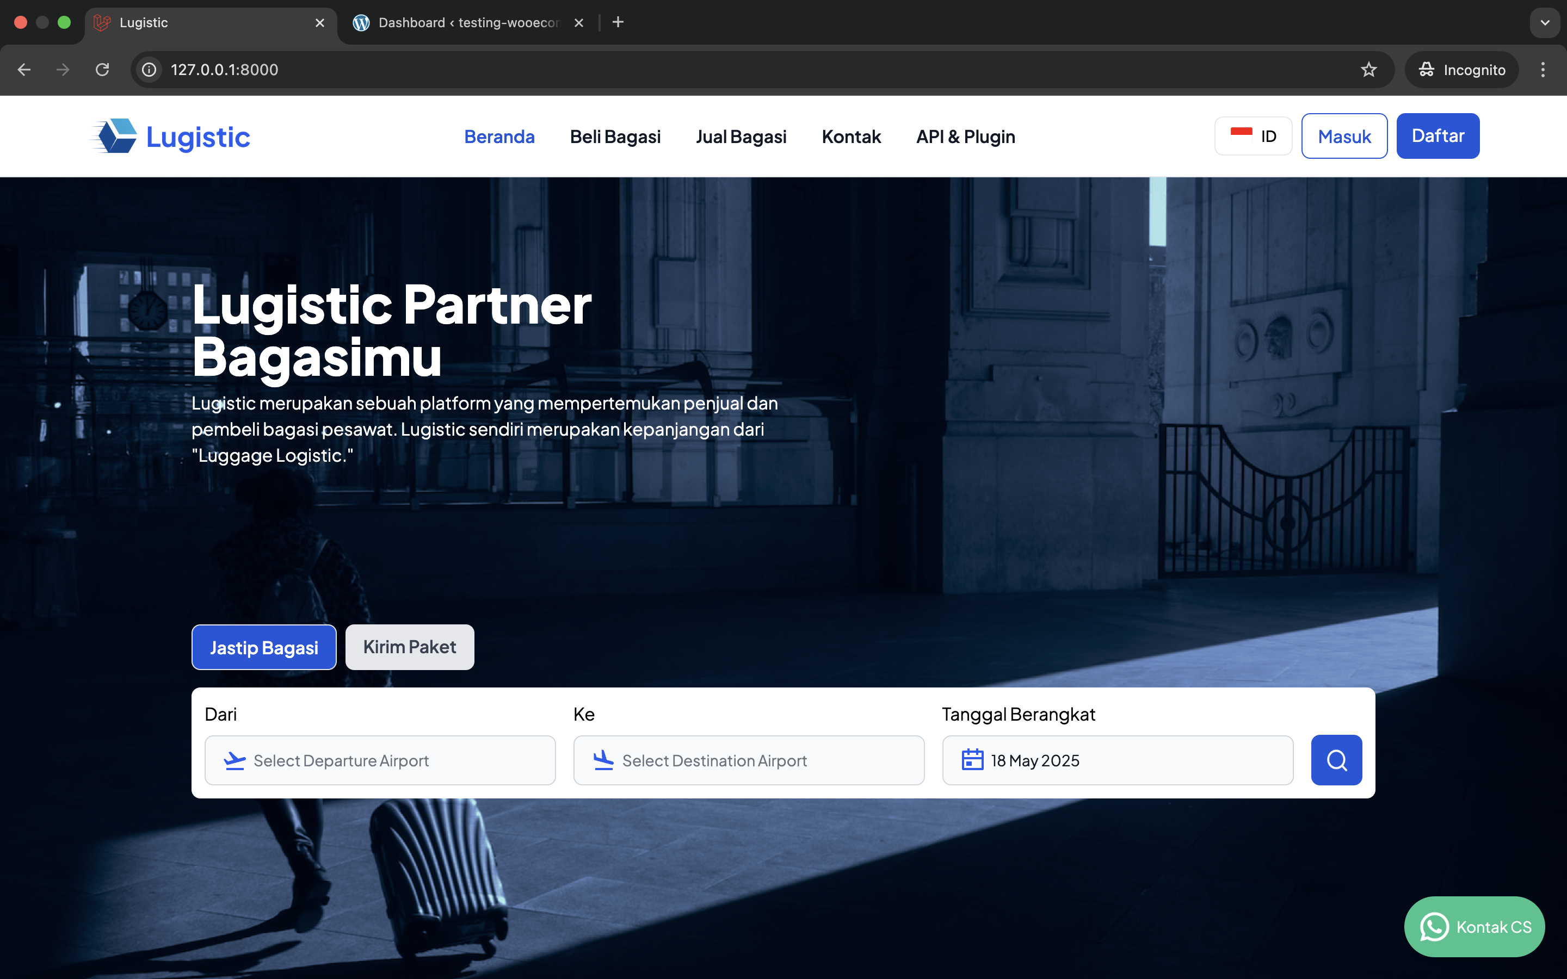Image resolution: width=1567 pixels, height=979 pixels.
Task: Click the Lugistic browser tab title
Action: click(x=143, y=23)
